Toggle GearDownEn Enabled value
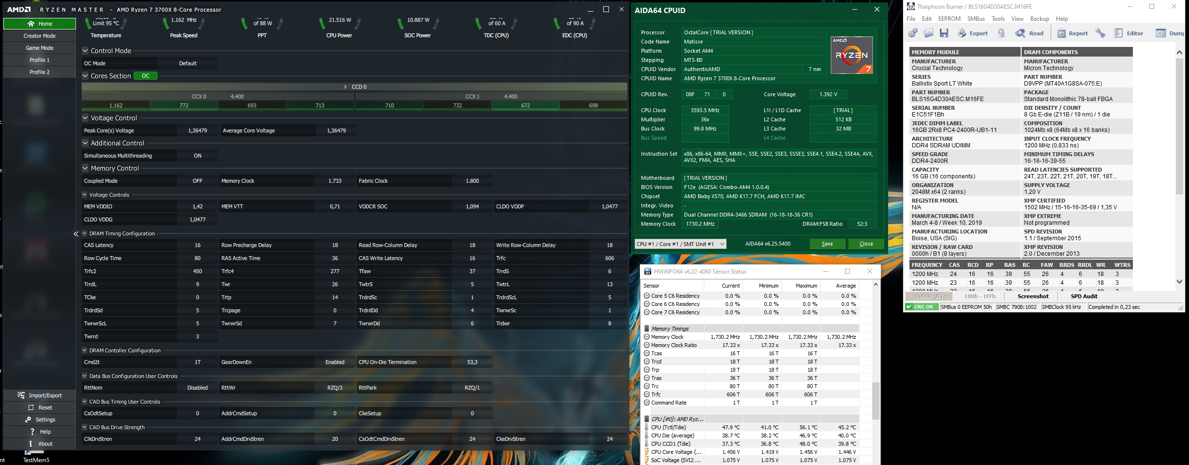The image size is (1189, 465). [x=335, y=362]
